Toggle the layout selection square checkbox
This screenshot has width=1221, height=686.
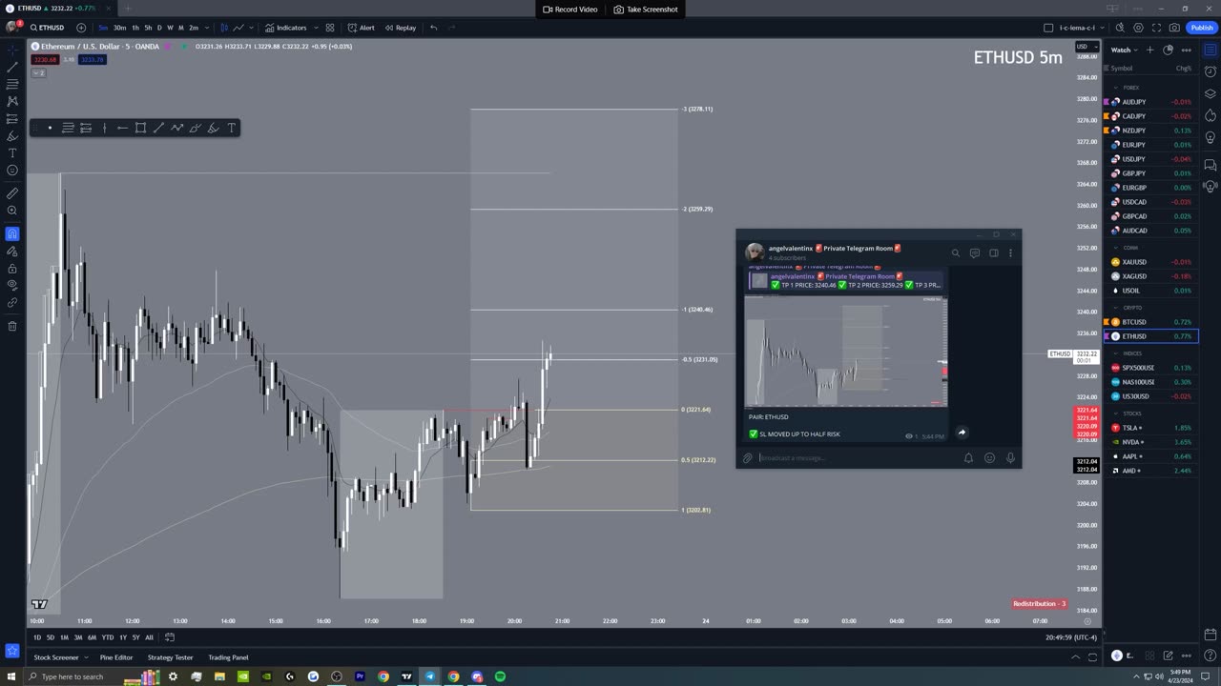(1048, 28)
